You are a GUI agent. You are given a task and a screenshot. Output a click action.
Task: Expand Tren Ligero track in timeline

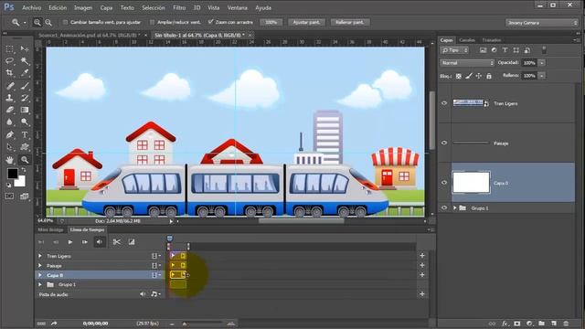(x=40, y=256)
